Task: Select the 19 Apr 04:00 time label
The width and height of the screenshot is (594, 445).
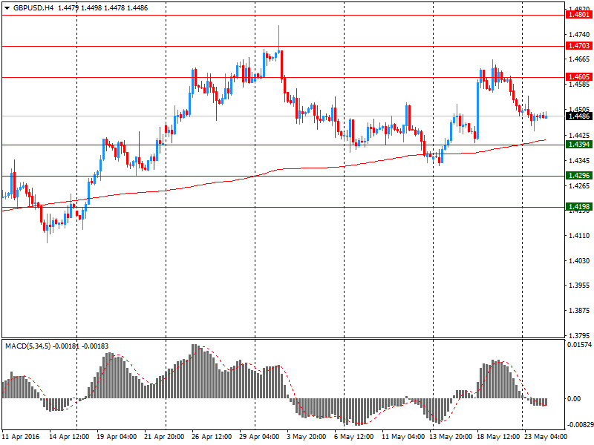Action: (x=117, y=437)
